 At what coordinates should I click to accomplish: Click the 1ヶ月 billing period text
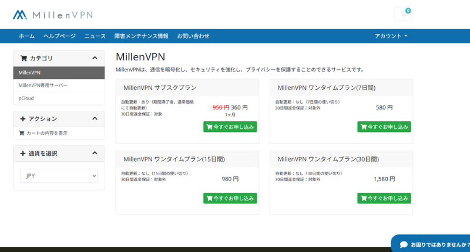pyautogui.click(x=230, y=115)
